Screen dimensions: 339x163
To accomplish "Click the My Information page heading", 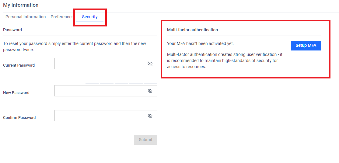I will point(21,5).
